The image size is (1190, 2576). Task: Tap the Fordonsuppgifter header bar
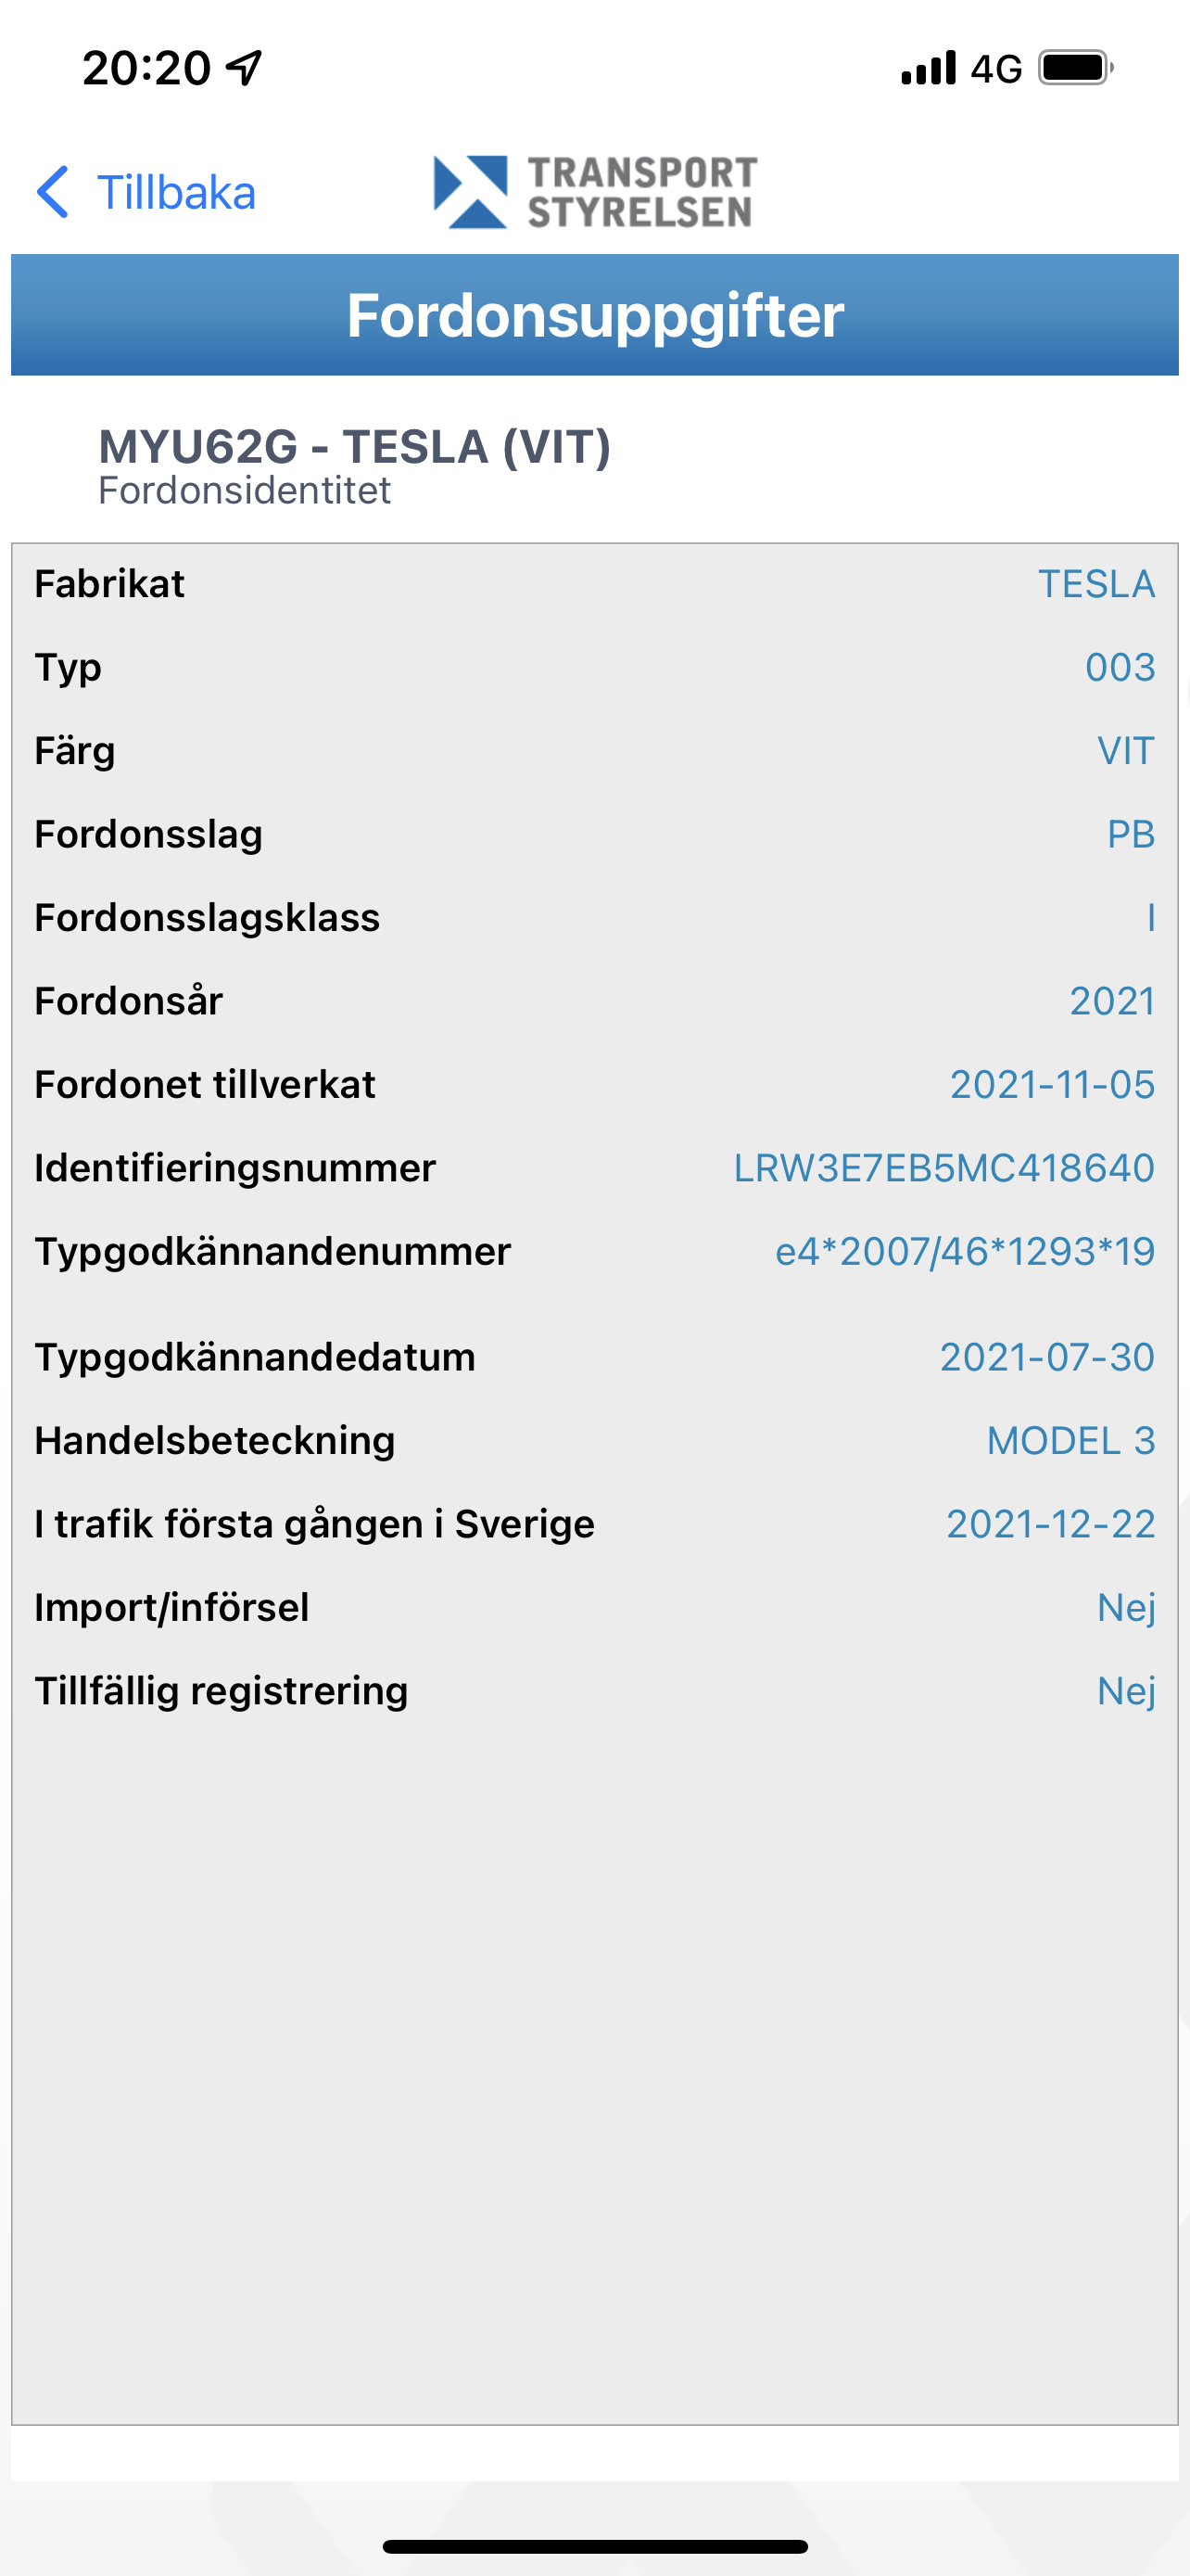tap(594, 315)
